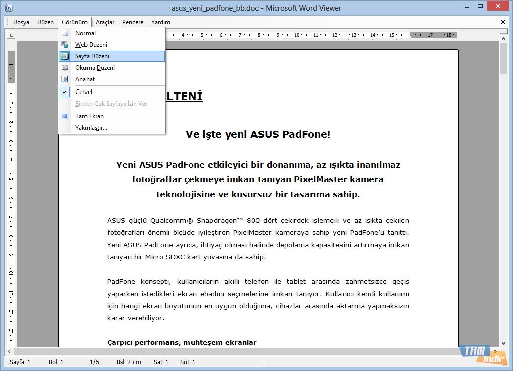This screenshot has width=513, height=371.
Task: Choose Web Düzeni view
Action: [112, 45]
